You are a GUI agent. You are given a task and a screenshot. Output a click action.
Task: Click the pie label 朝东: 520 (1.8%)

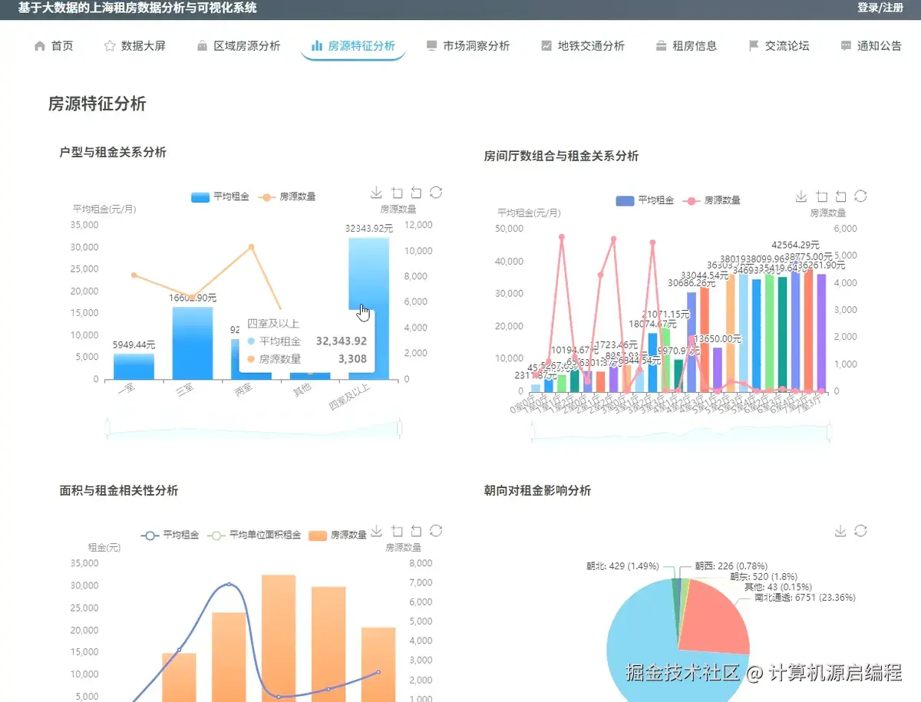(764, 577)
